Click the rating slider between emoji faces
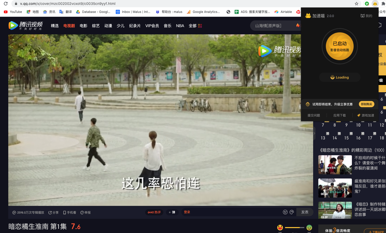Image resolution: width=386 pixels, height=233 pixels. pyautogui.click(x=294, y=228)
